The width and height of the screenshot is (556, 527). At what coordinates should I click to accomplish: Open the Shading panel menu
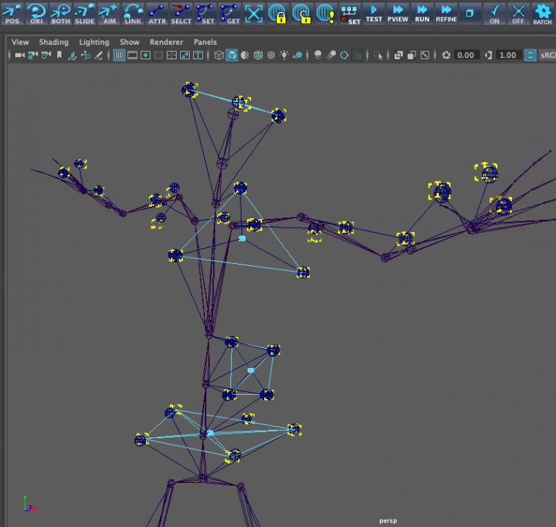click(54, 43)
